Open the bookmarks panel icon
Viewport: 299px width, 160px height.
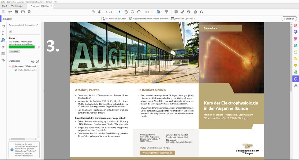pos(3,33)
